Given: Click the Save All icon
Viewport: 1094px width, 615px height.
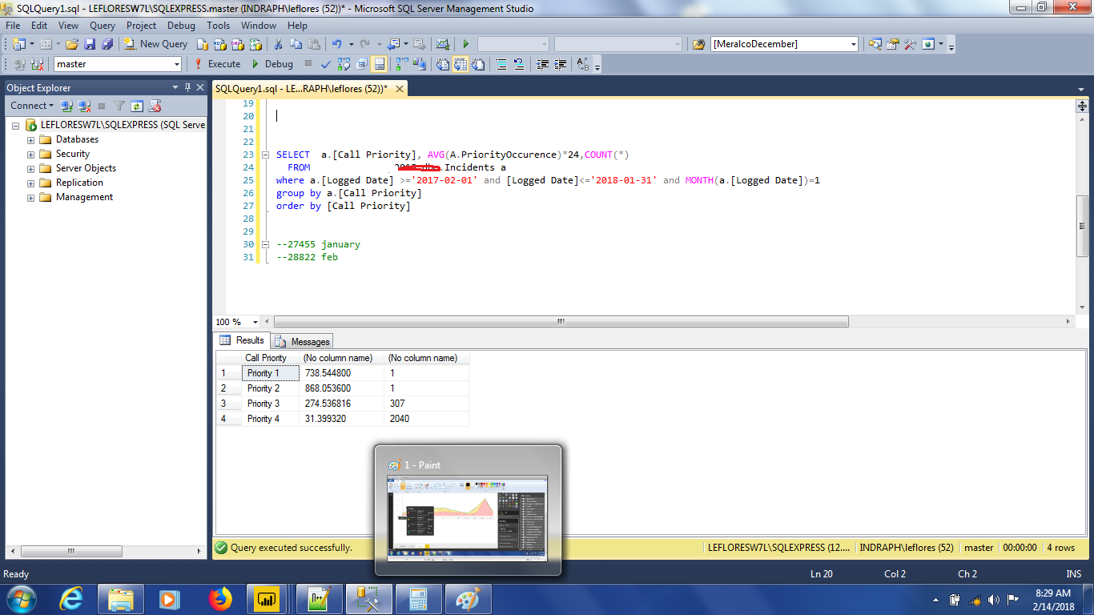Looking at the screenshot, I should point(107,44).
